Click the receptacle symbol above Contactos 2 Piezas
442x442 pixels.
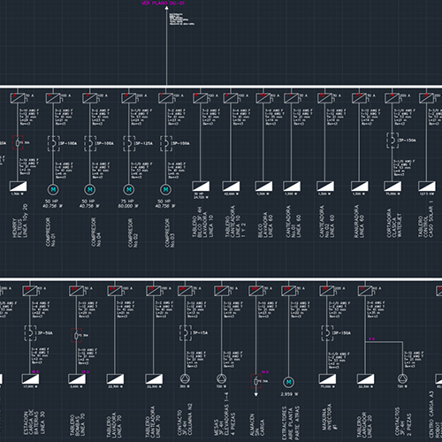402,378
